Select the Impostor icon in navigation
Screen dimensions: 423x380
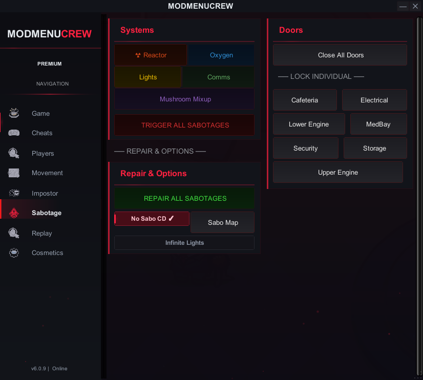[14, 193]
